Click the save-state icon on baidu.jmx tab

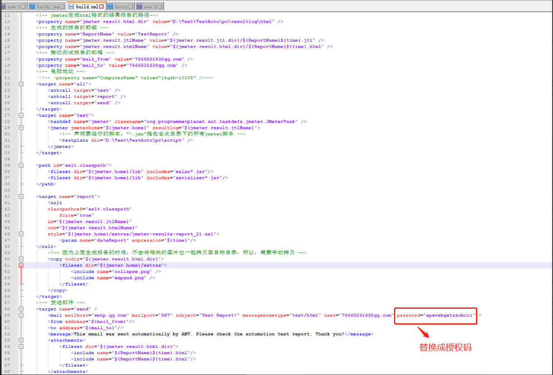point(32,7)
